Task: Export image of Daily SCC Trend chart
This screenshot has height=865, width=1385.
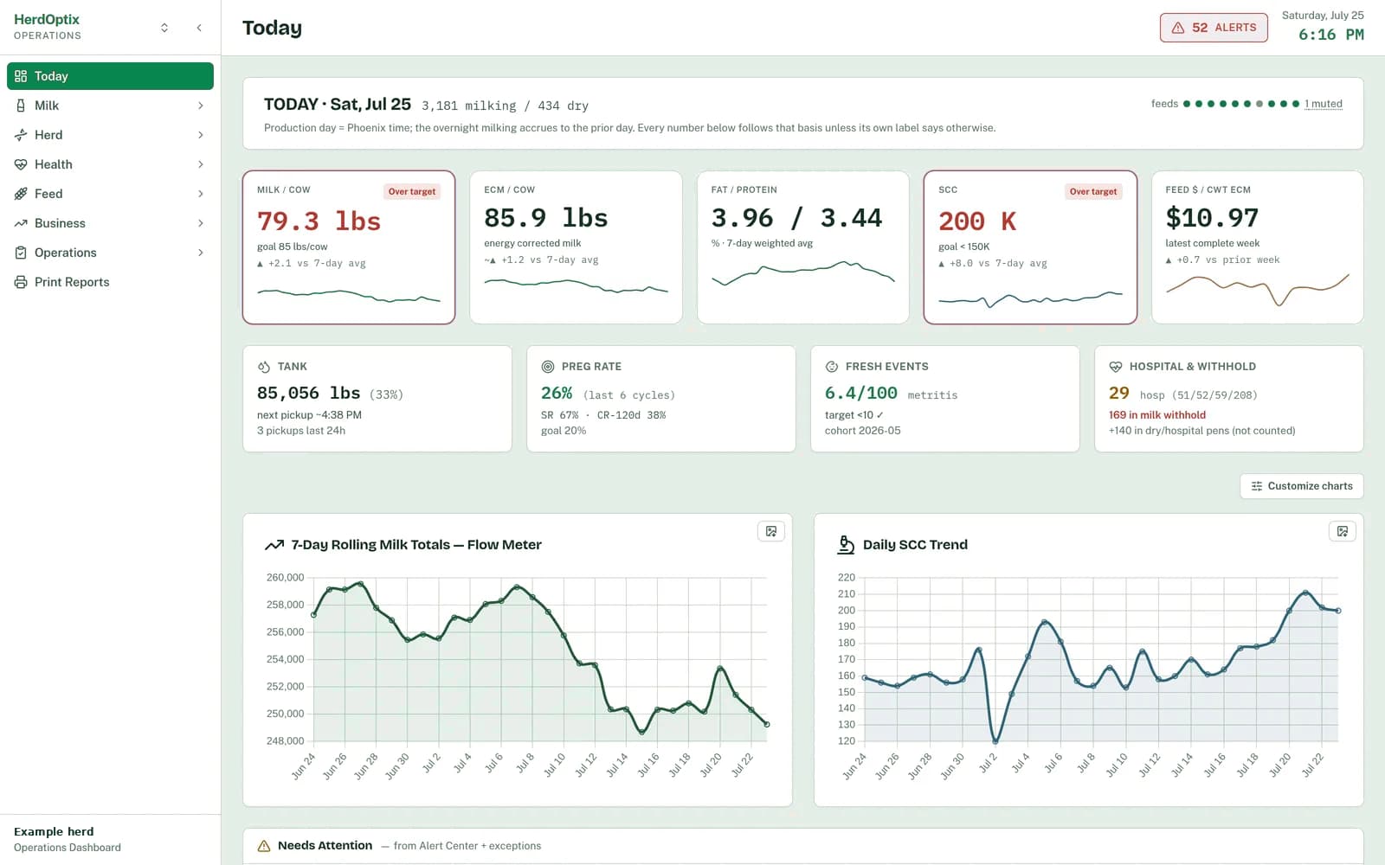Action: pos(1343,531)
